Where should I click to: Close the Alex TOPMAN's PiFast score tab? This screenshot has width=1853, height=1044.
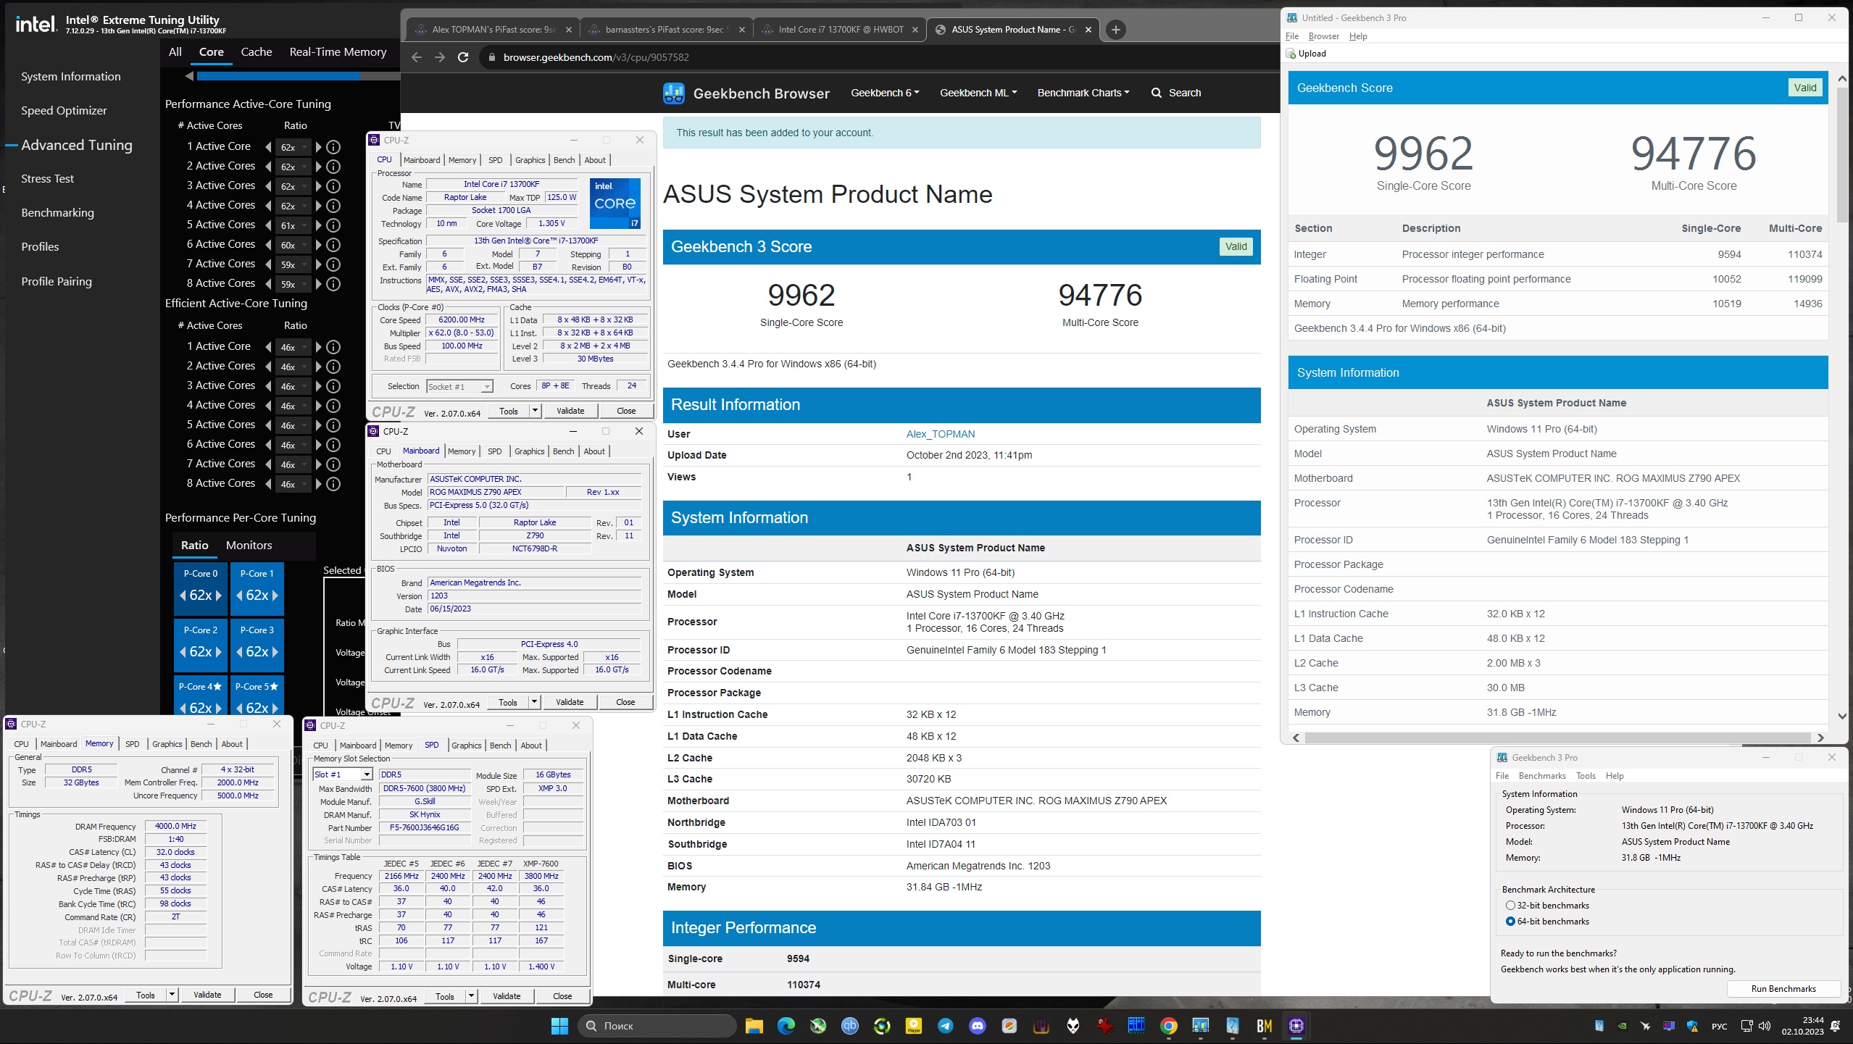pyautogui.click(x=569, y=30)
